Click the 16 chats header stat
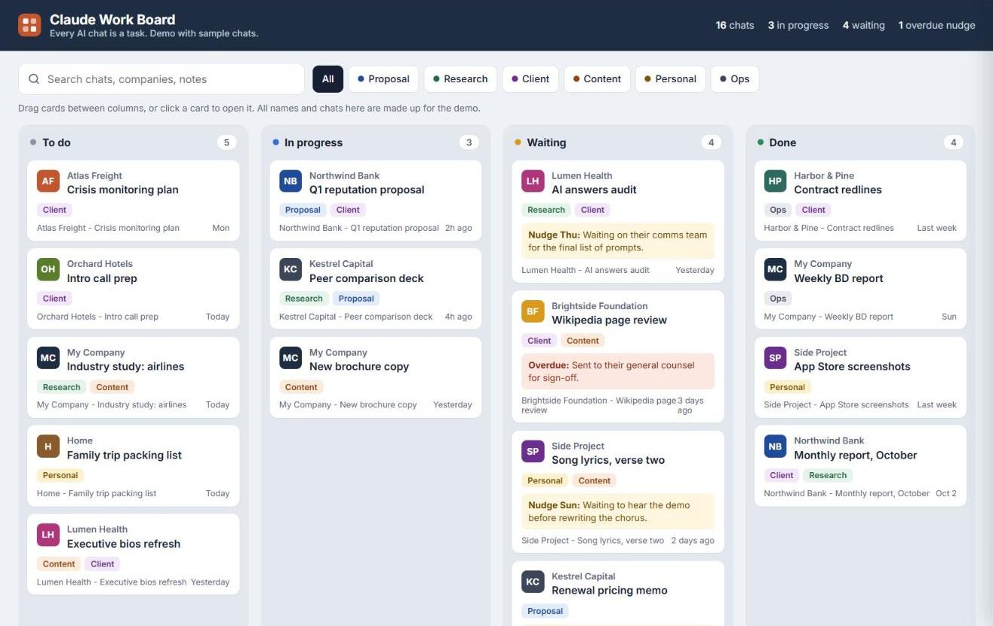This screenshot has height=626, width=993. click(x=735, y=25)
